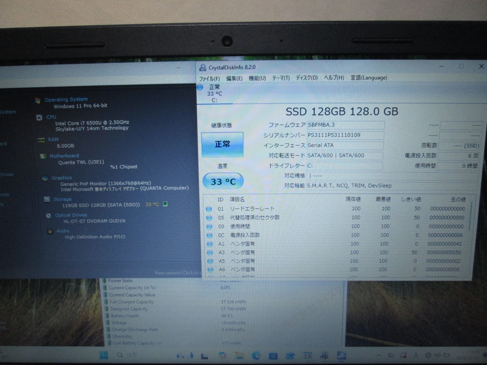This screenshot has width=487, height=365.
Task: Open the ファイル(F) menu in CrystalDiskInfo
Action: tap(209, 79)
